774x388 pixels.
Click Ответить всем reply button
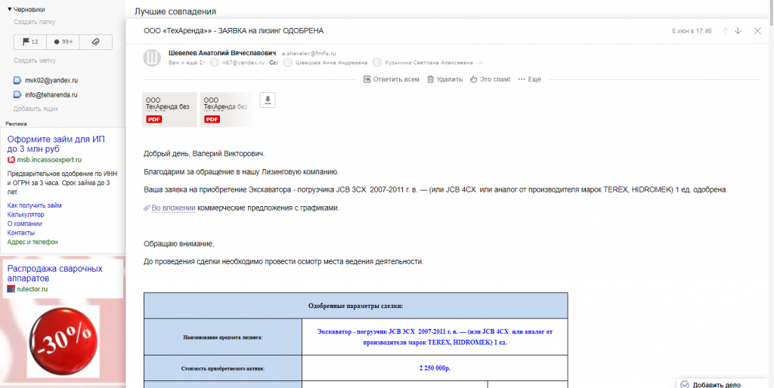pos(392,79)
